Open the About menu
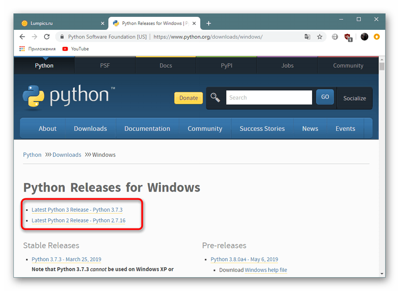399x291 pixels. click(x=47, y=129)
